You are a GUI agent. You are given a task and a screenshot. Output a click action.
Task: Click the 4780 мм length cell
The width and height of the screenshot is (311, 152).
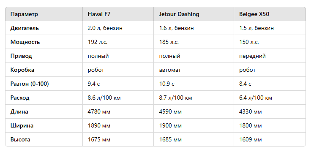[118, 111]
